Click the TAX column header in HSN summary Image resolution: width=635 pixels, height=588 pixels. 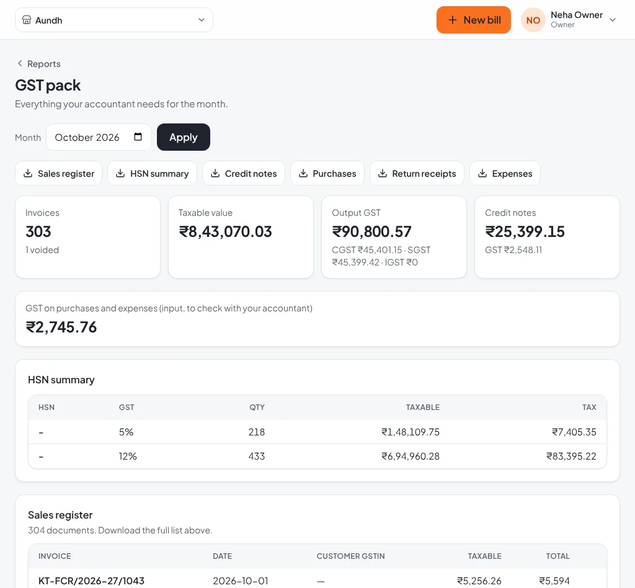(x=589, y=408)
